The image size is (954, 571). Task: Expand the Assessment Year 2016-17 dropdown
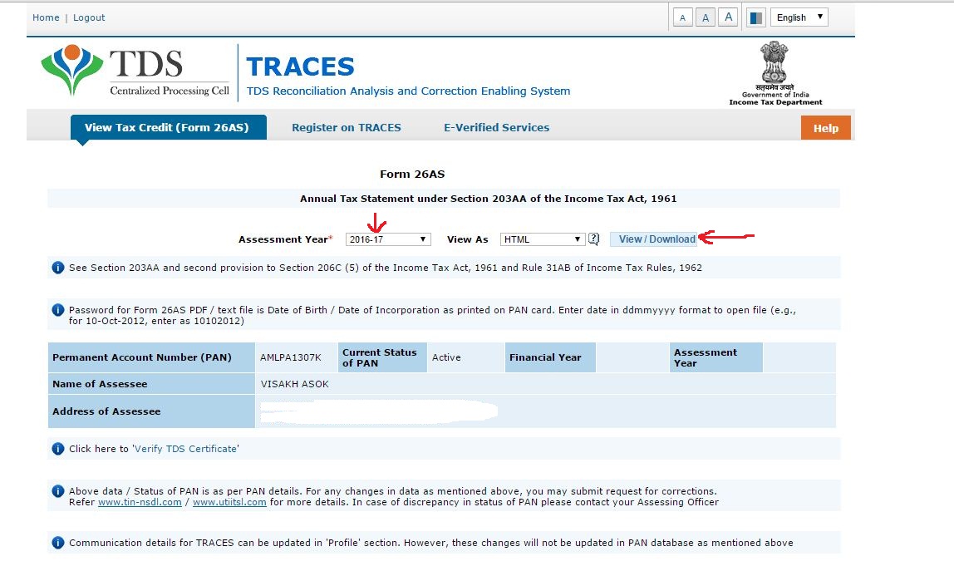point(388,239)
